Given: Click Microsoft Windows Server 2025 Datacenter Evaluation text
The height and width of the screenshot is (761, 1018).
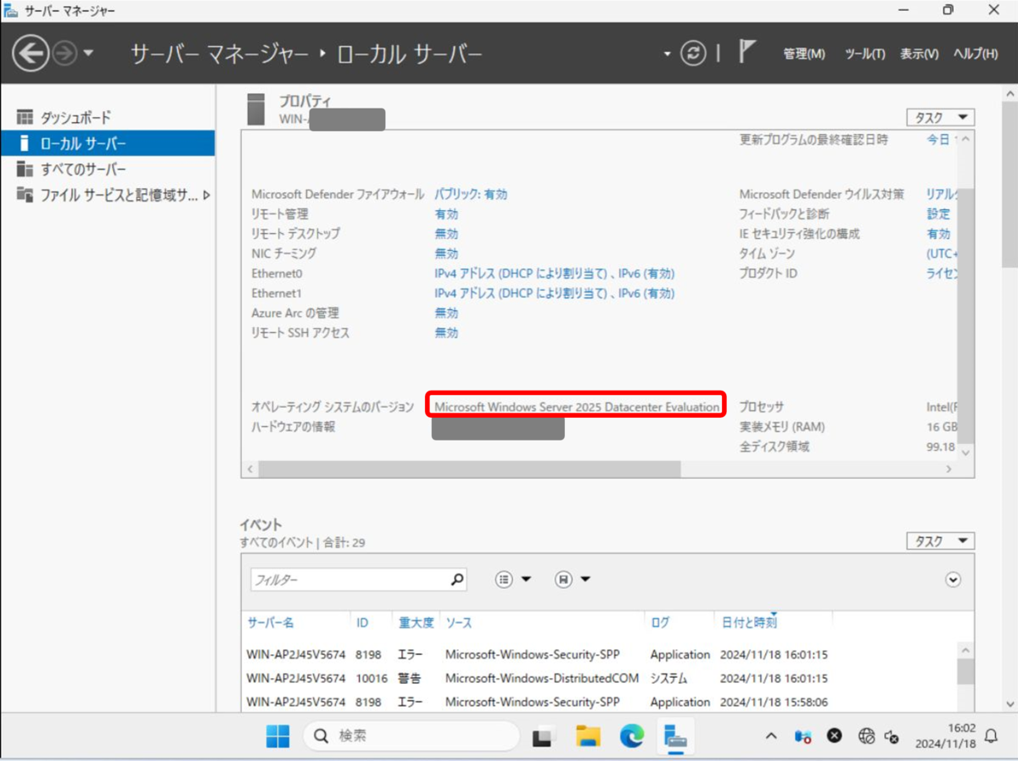Looking at the screenshot, I should tap(577, 407).
